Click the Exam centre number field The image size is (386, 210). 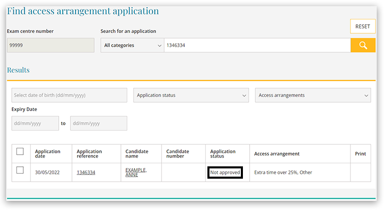pyautogui.click(x=50, y=45)
